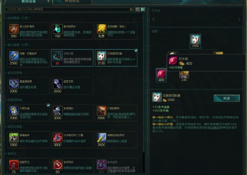Open the 推荐装备 recommended items dropdown arrow
This screenshot has width=247, height=175.
pyautogui.click(x=48, y=1)
